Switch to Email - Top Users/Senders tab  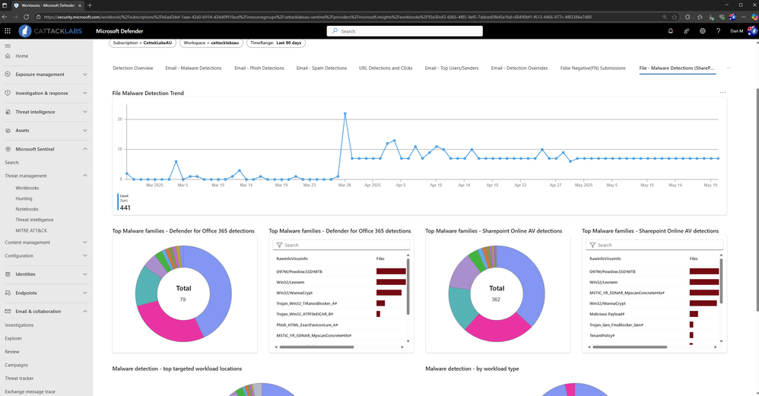click(x=452, y=68)
